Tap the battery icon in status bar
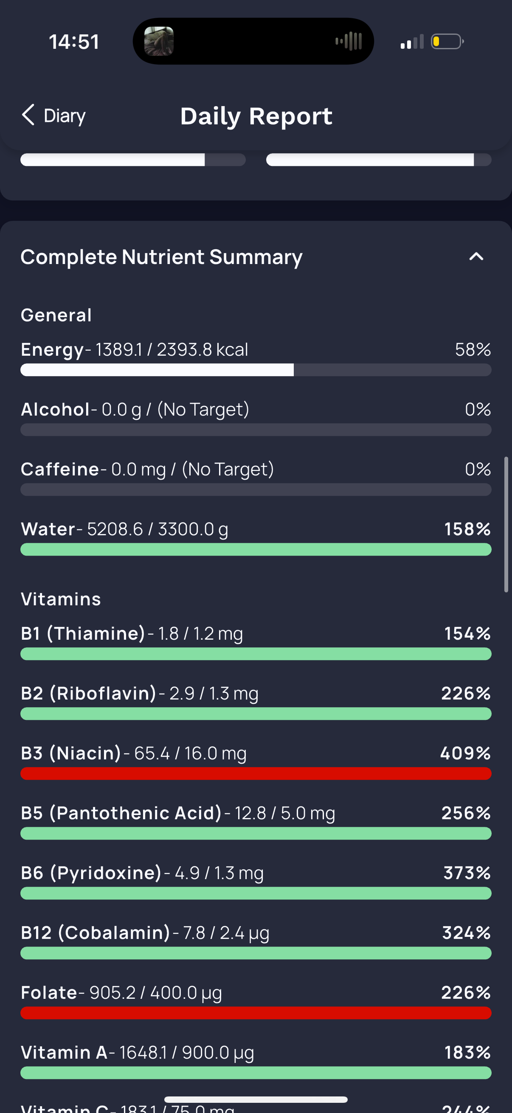Viewport: 512px width, 1113px height. click(447, 42)
